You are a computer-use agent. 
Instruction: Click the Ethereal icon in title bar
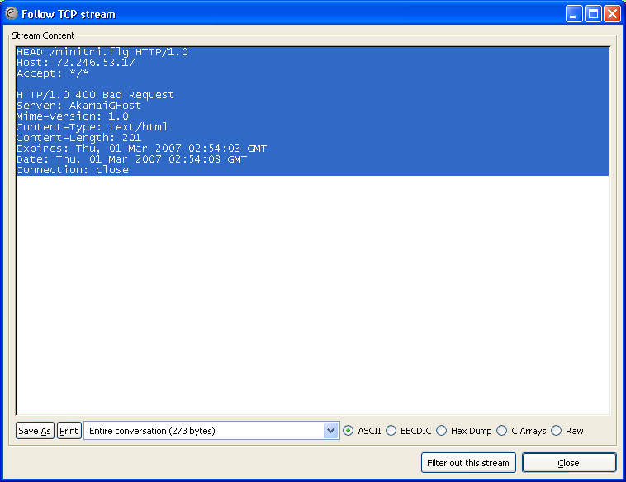click(12, 13)
